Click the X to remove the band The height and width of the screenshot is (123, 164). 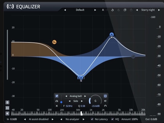point(57,106)
